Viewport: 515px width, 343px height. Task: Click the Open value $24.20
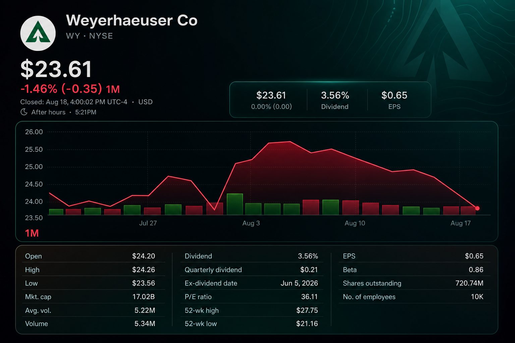(144, 256)
